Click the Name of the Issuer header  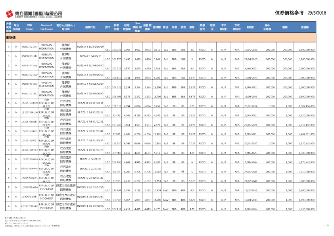47,27
